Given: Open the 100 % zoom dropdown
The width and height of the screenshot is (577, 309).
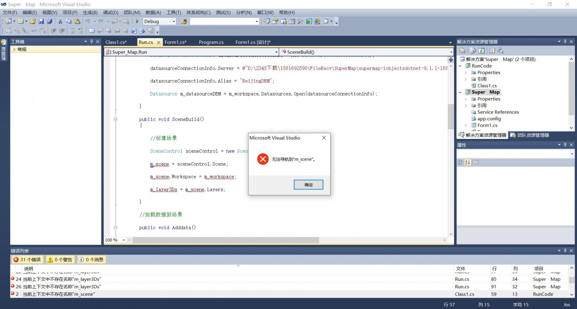Looking at the screenshot, I should [124, 240].
